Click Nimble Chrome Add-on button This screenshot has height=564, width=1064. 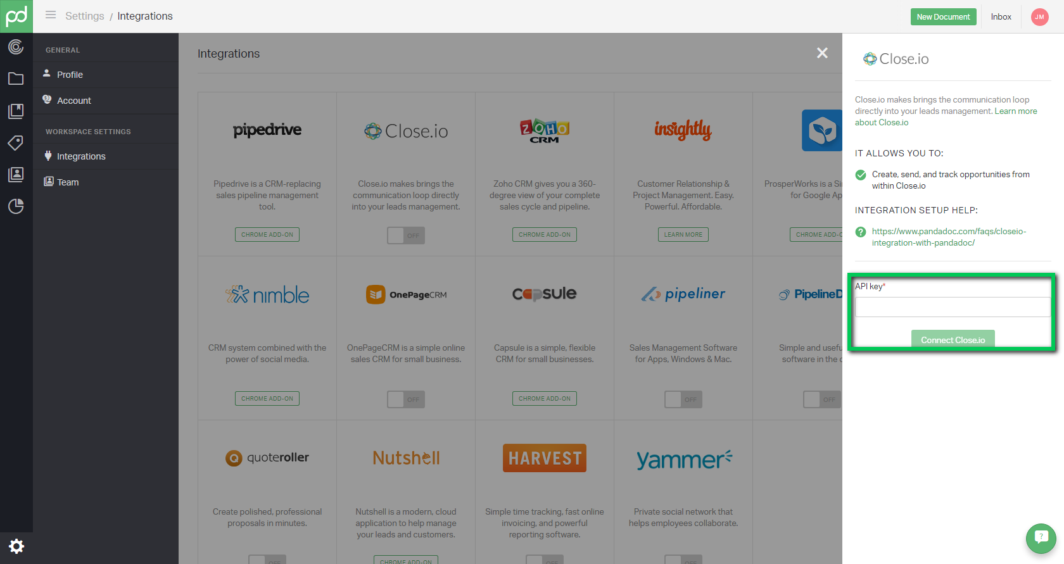pyautogui.click(x=267, y=398)
